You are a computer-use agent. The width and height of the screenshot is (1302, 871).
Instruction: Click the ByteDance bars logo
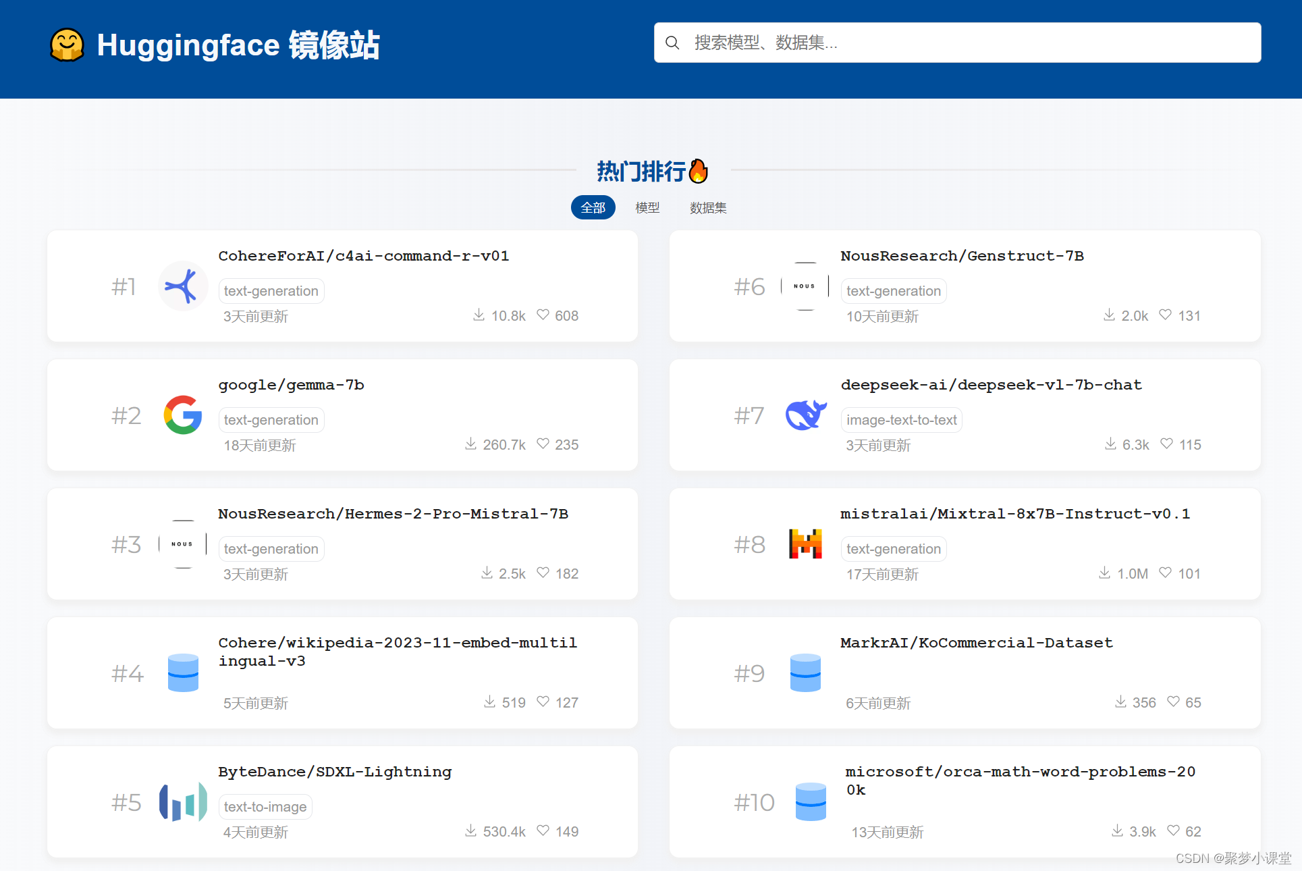tap(182, 802)
